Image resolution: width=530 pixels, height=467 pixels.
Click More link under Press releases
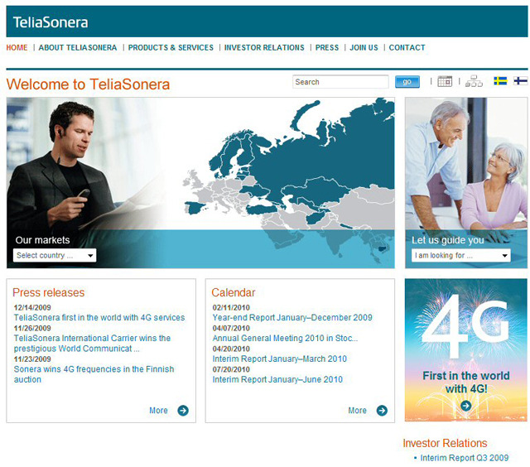[x=158, y=411]
